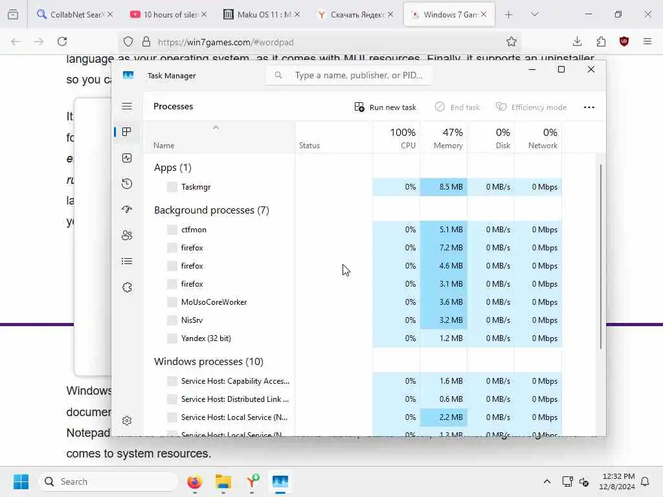Select Background processes (7) group header
The image size is (663, 497).
[212, 210]
